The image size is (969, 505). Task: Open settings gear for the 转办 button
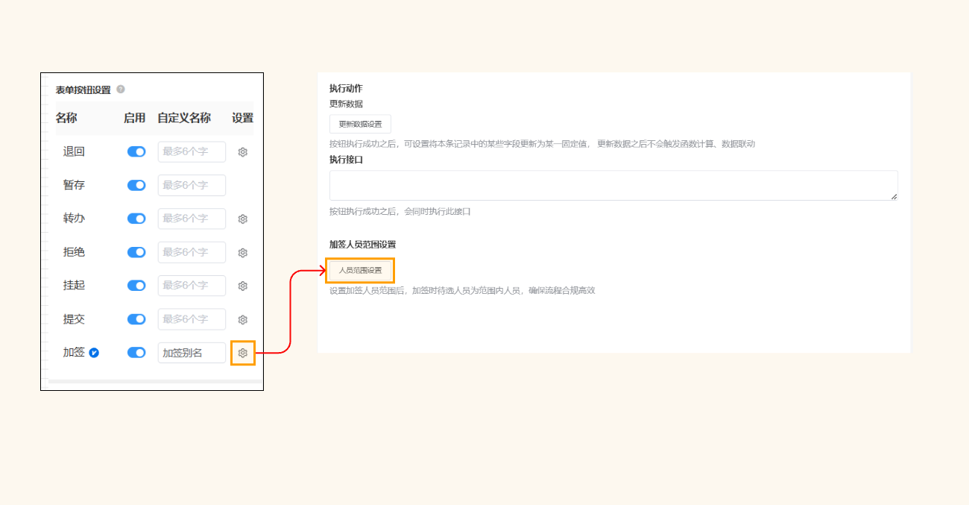pos(242,219)
